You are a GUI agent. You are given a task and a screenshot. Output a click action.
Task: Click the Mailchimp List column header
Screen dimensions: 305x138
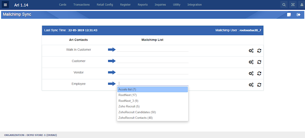tap(152, 40)
